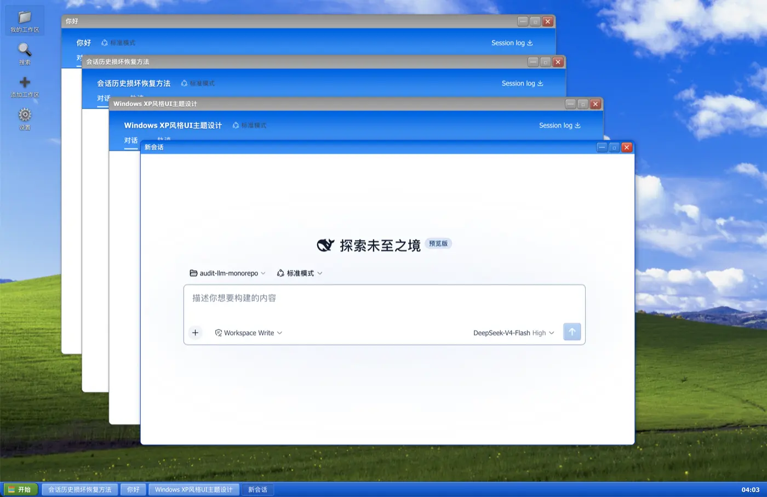Close the 会话历史损坏恢复方法 window

pyautogui.click(x=558, y=62)
